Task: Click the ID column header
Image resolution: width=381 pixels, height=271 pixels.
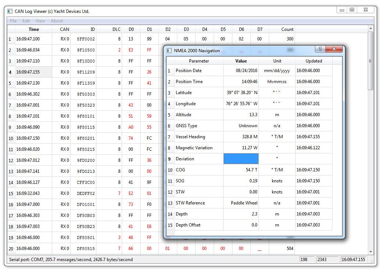Action: coord(83,29)
